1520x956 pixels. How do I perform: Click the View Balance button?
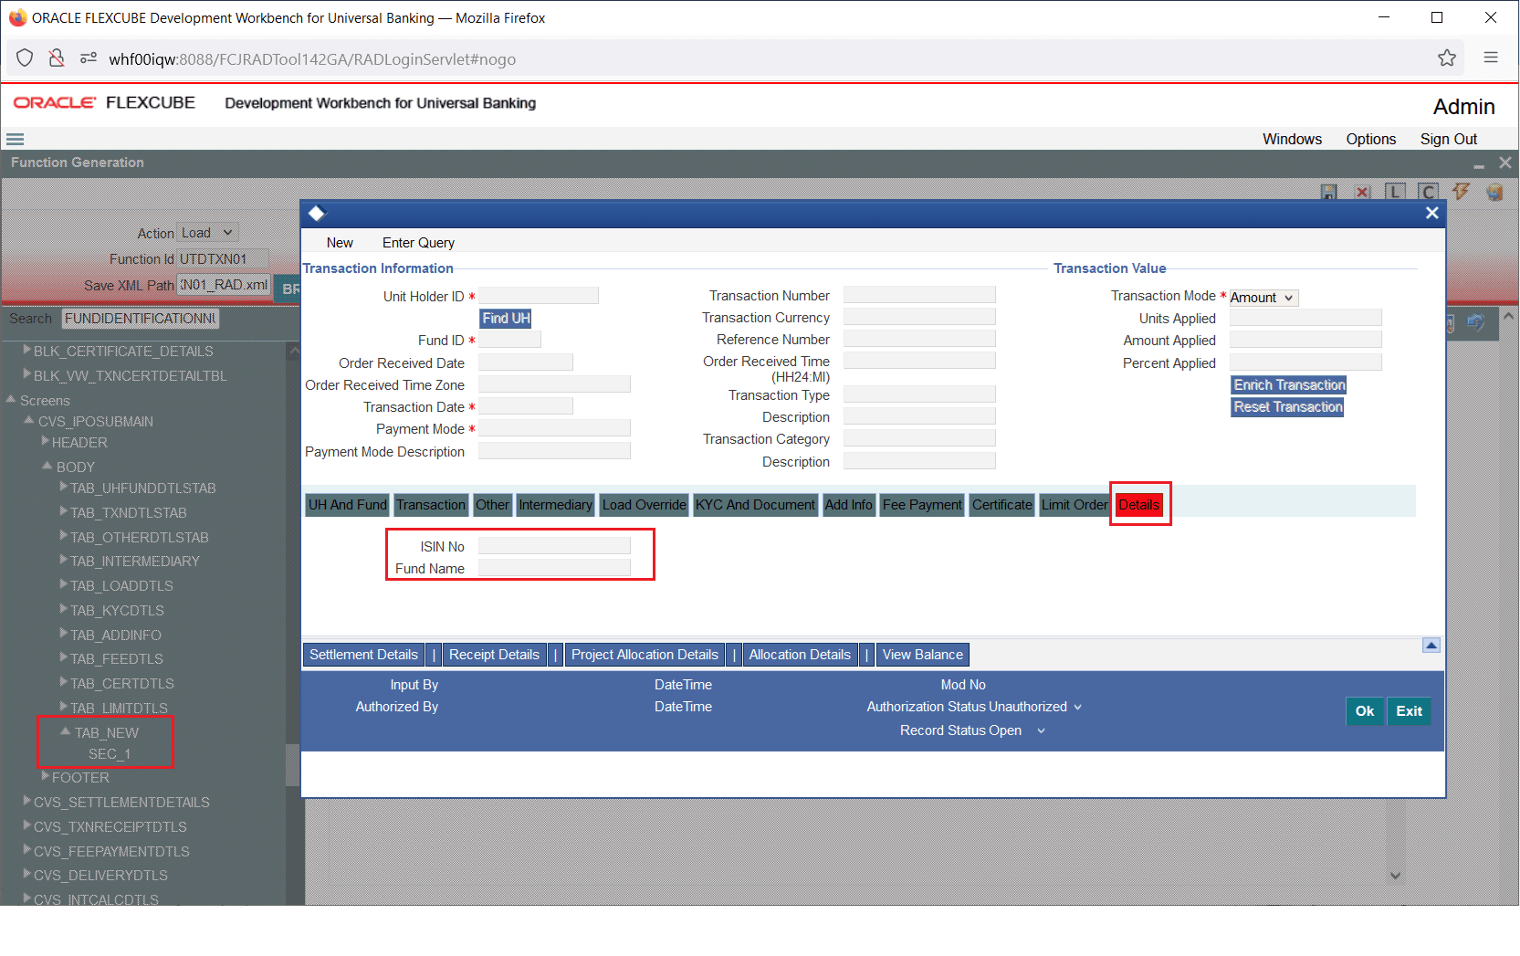[922, 655]
